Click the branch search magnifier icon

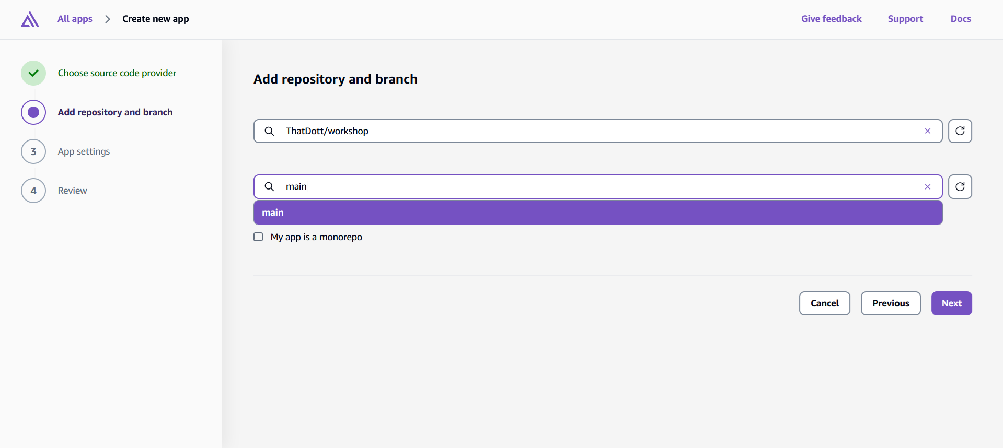[x=269, y=186]
